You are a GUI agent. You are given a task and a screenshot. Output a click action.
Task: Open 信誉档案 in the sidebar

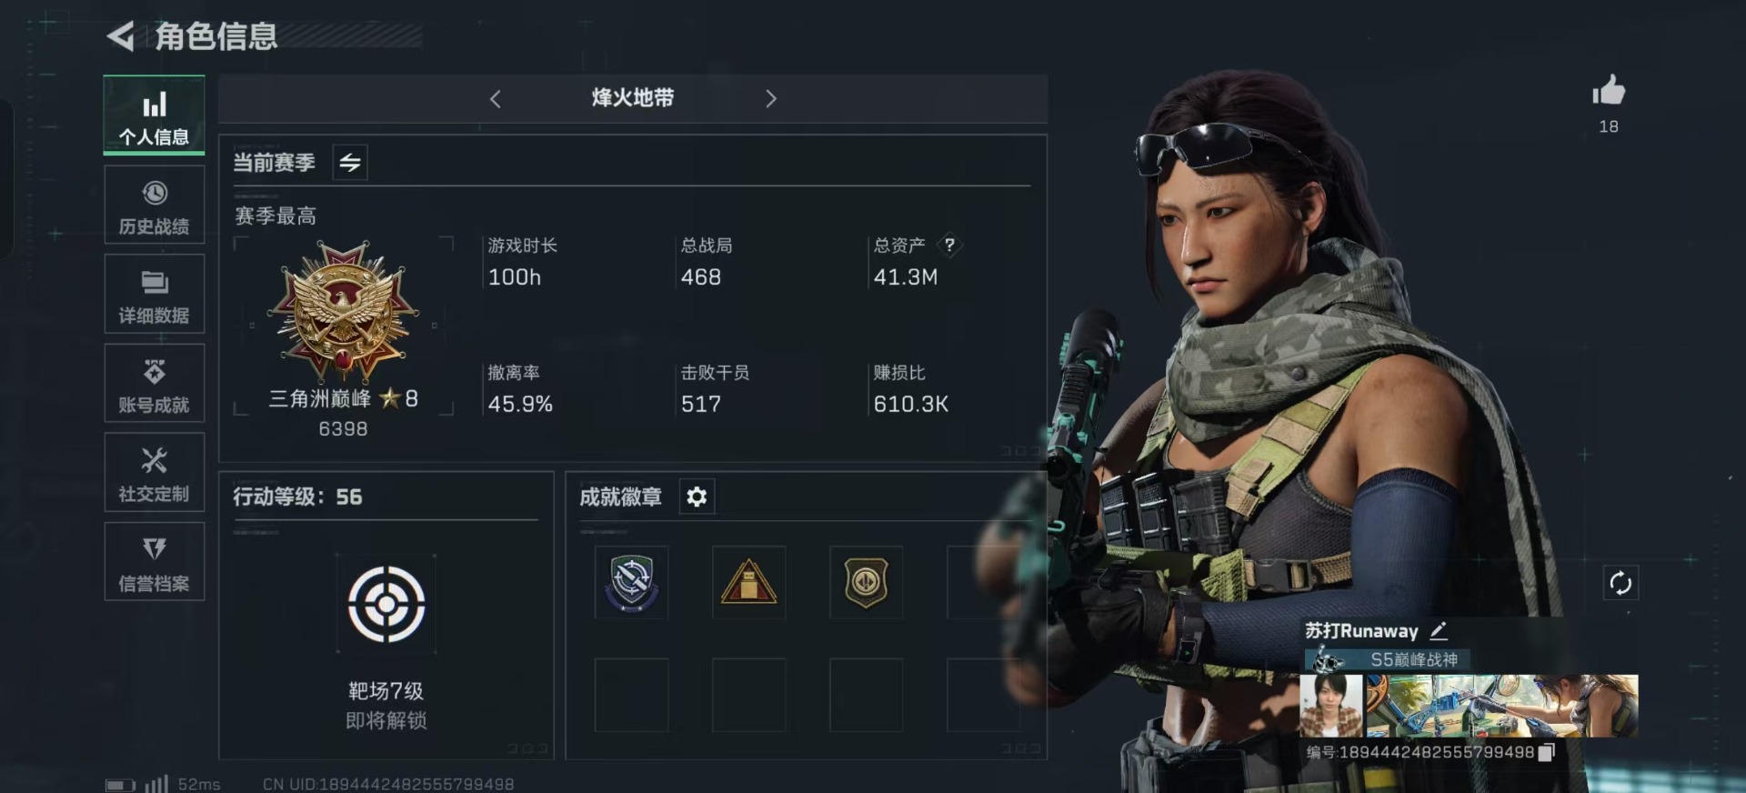(154, 562)
